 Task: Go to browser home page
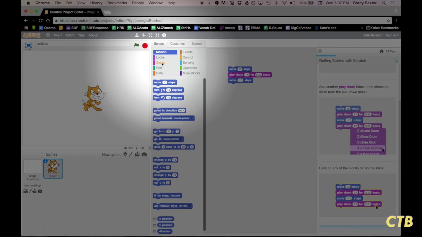(48, 20)
